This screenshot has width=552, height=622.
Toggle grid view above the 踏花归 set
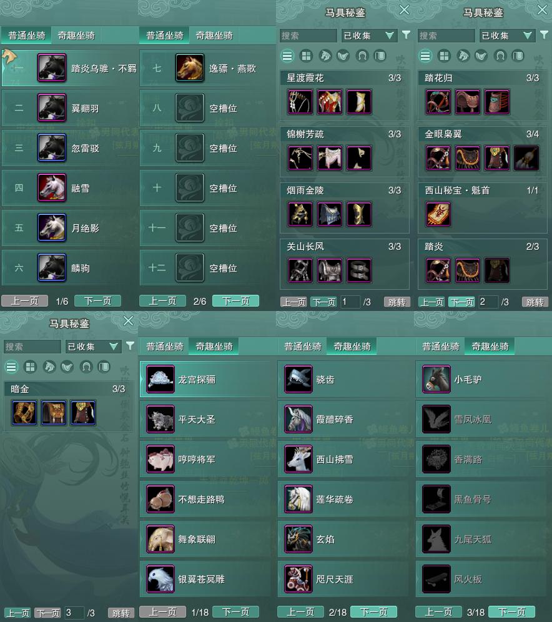[x=444, y=56]
